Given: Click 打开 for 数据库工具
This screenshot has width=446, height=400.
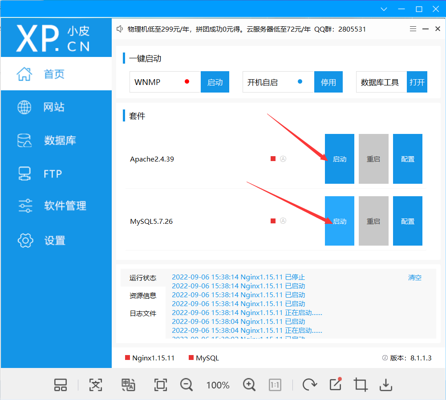Looking at the screenshot, I should (x=417, y=82).
